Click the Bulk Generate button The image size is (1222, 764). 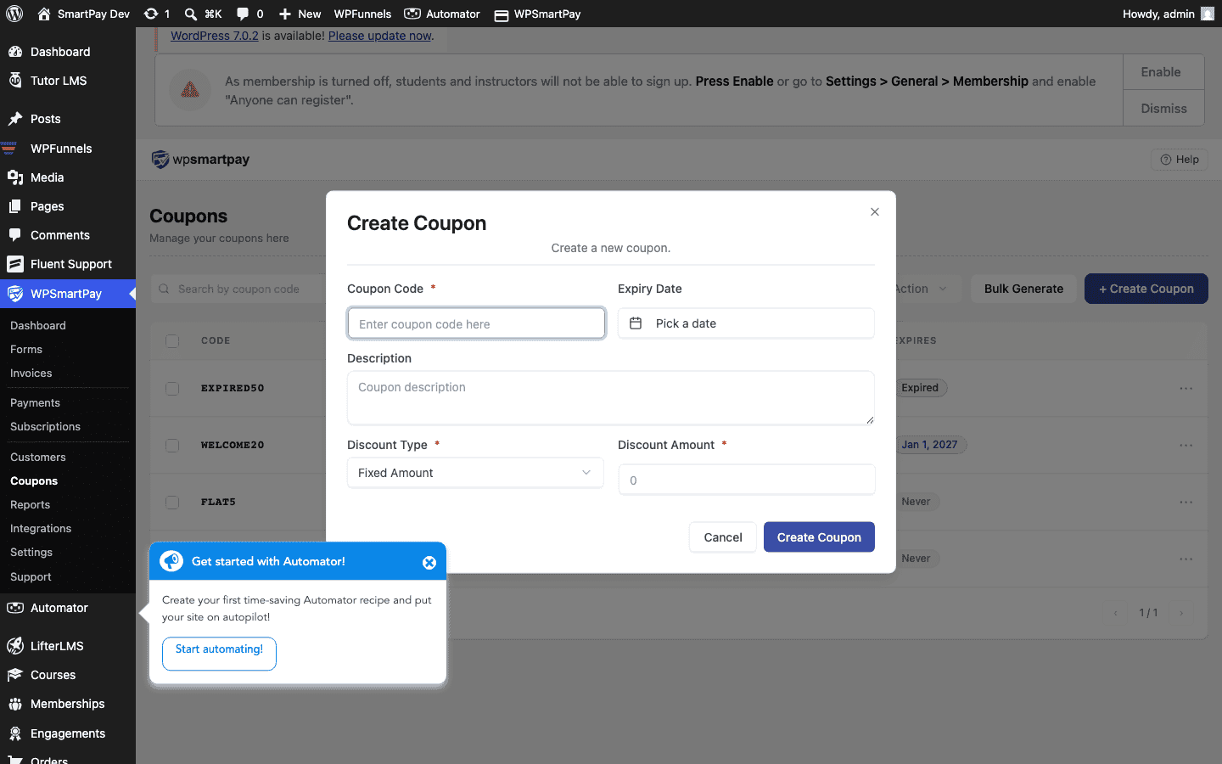(1023, 289)
